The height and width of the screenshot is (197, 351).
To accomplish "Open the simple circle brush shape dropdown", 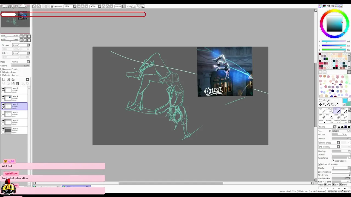I will coord(329,143).
